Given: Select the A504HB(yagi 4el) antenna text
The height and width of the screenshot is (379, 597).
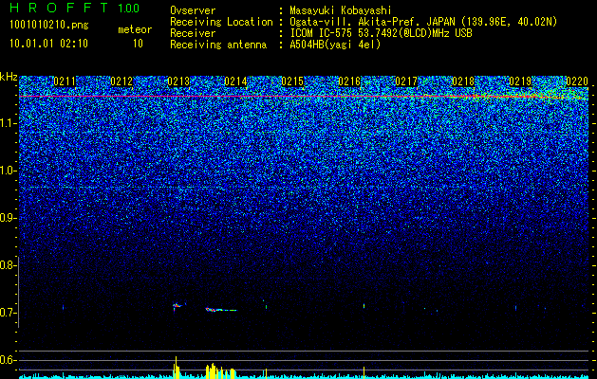Looking at the screenshot, I should (x=335, y=45).
